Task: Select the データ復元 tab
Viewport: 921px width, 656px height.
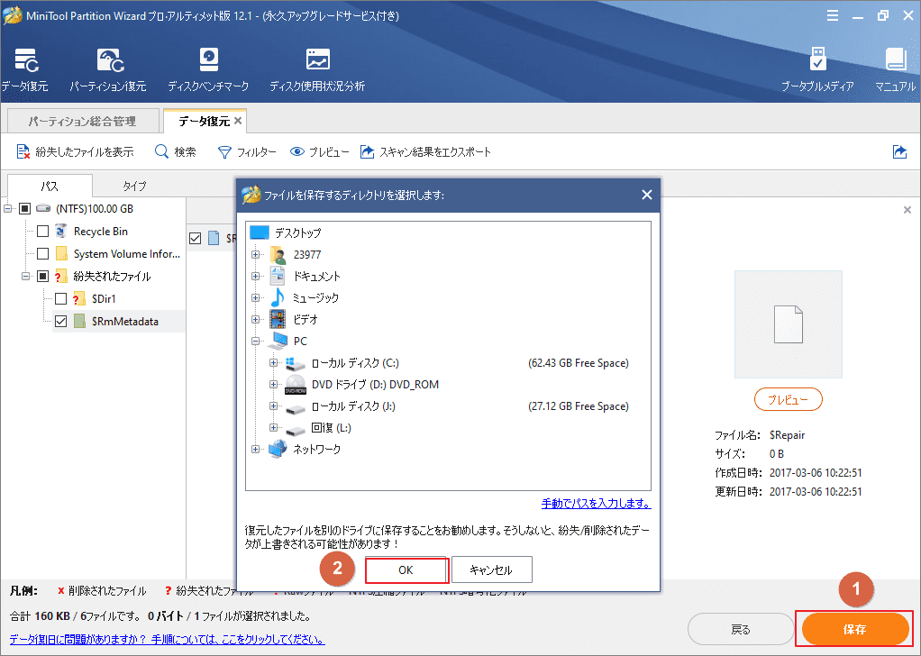Action: [205, 121]
